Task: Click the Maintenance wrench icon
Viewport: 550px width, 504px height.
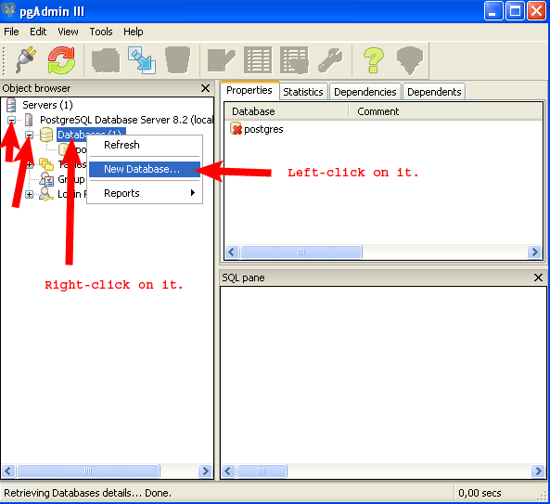Action: tap(330, 60)
